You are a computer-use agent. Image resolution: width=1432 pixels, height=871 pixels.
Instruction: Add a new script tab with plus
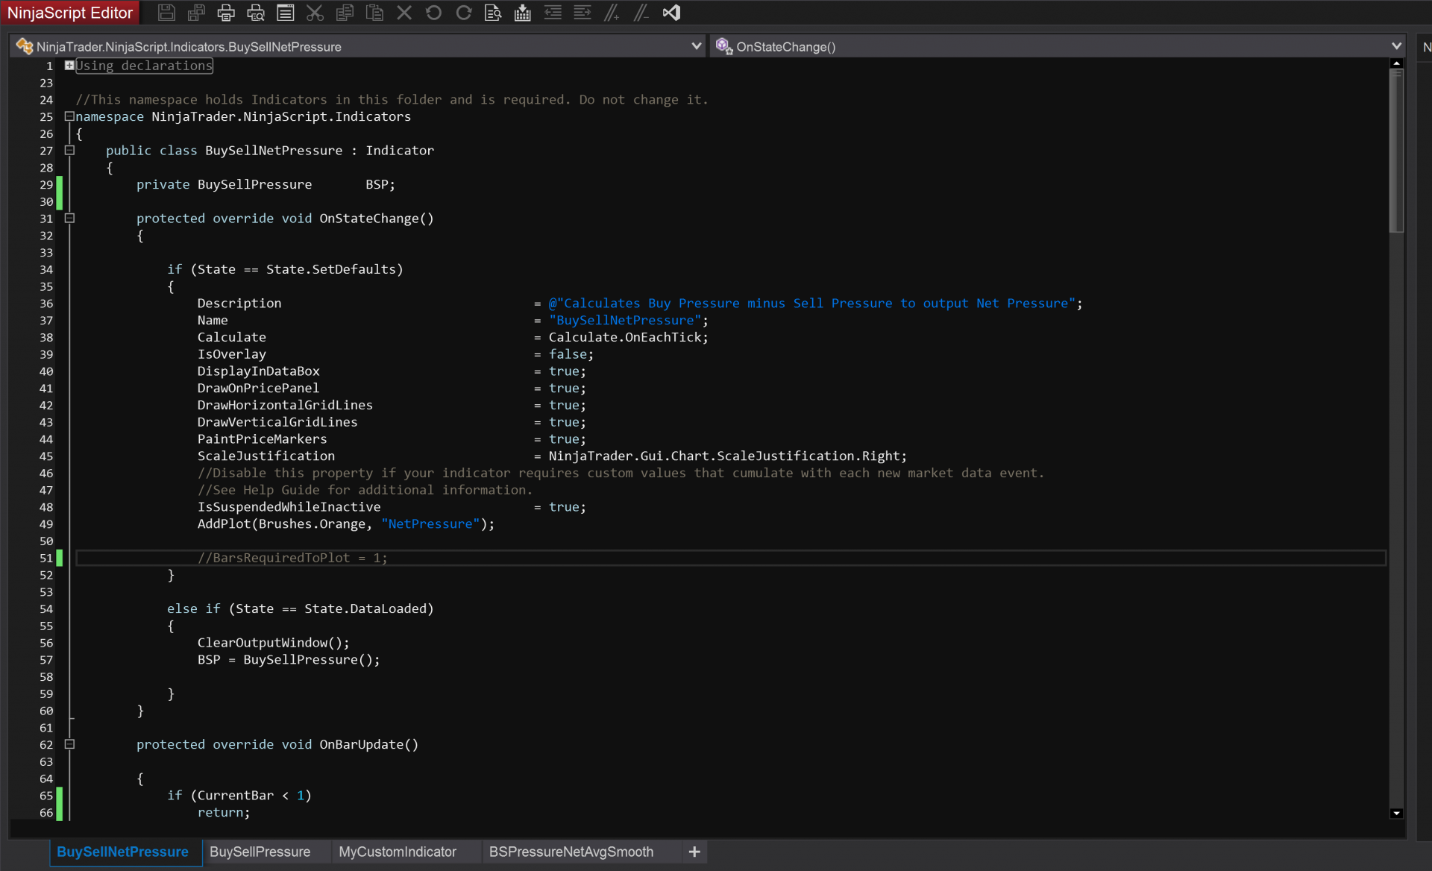click(x=694, y=852)
